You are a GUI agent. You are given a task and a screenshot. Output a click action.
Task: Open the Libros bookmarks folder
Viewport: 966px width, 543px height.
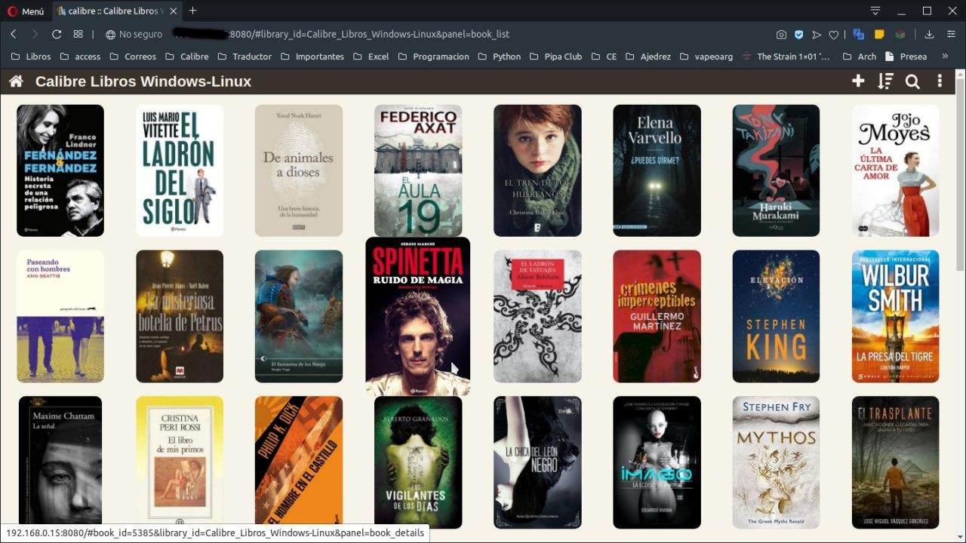point(31,57)
